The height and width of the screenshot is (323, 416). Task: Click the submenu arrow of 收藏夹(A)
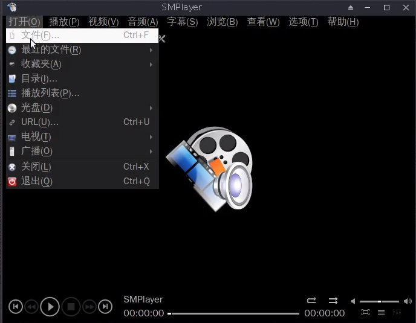pos(151,65)
